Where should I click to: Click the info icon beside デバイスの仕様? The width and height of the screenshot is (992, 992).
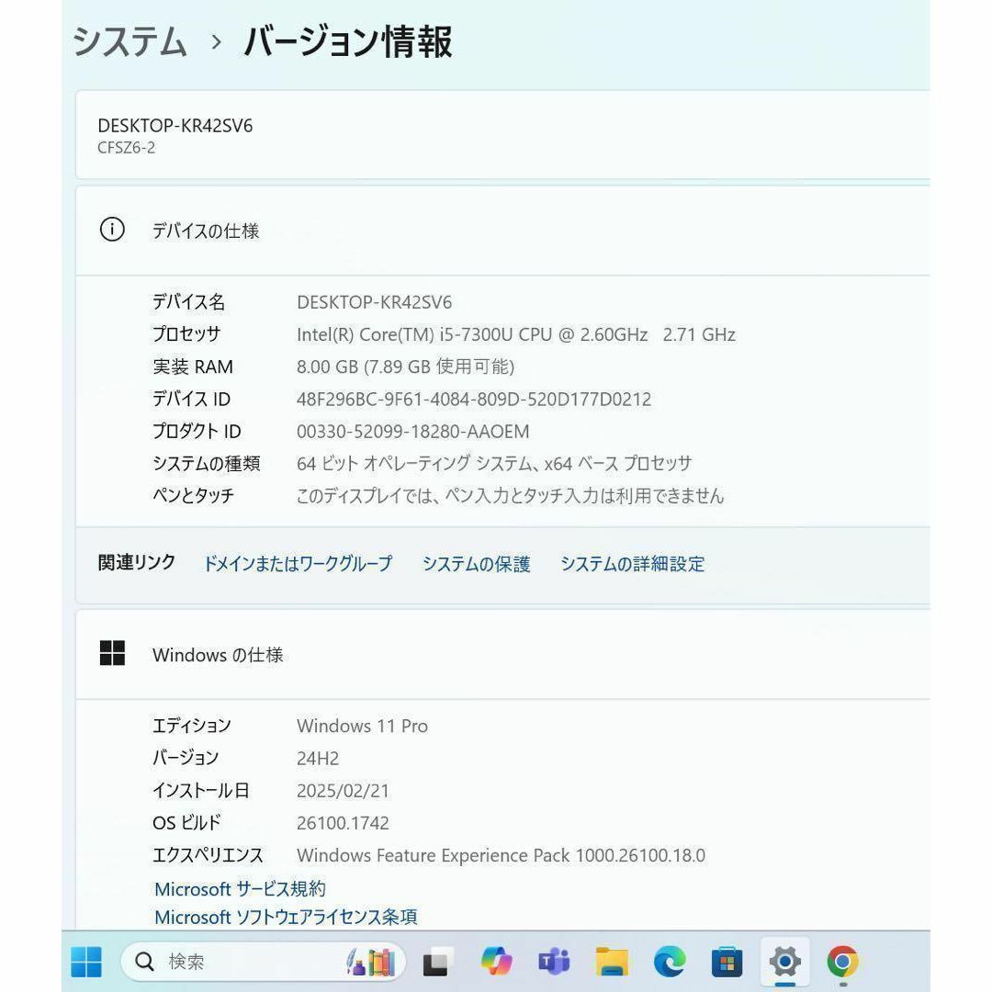pyautogui.click(x=112, y=229)
